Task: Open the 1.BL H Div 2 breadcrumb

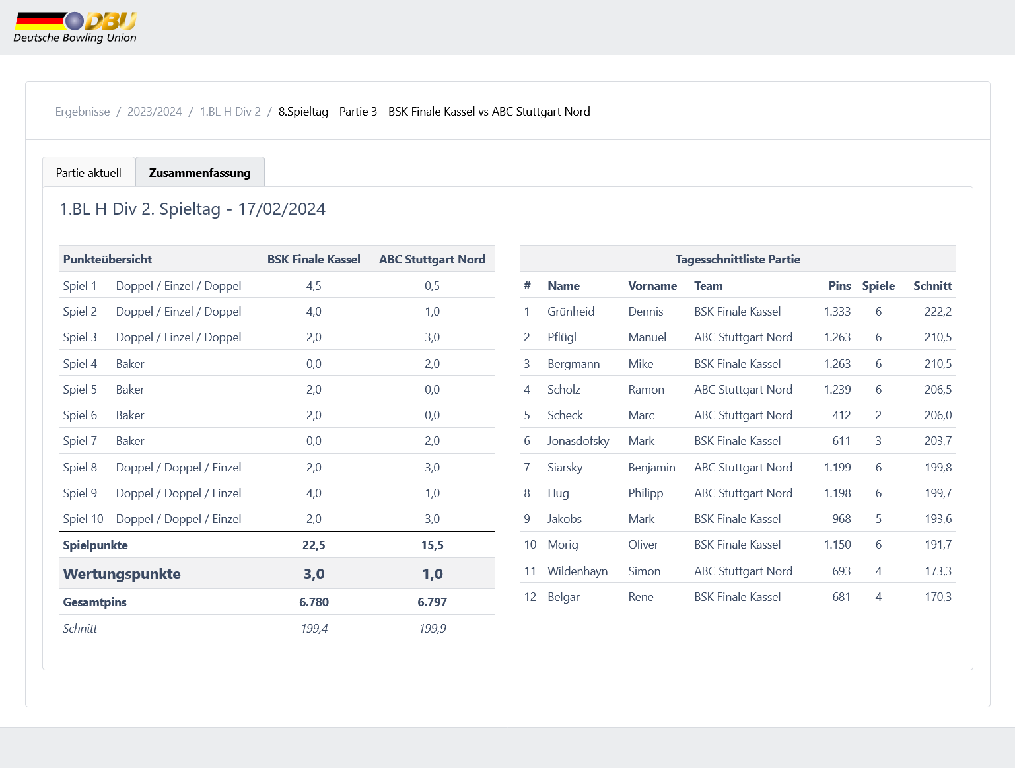Action: point(230,112)
